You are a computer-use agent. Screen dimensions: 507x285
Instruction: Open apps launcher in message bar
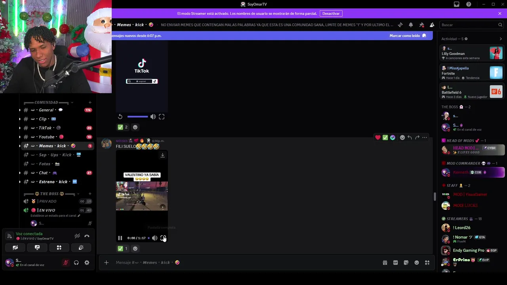tap(427, 262)
